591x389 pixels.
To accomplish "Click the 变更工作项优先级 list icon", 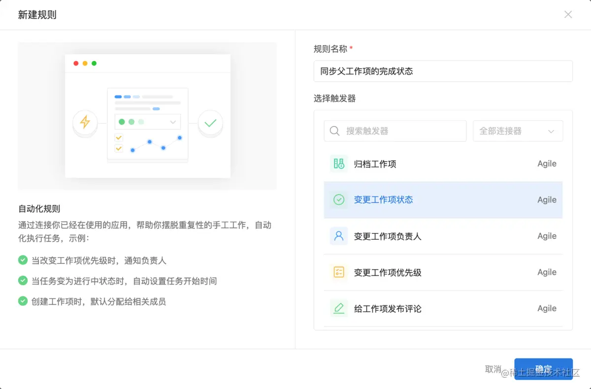I will coord(339,272).
